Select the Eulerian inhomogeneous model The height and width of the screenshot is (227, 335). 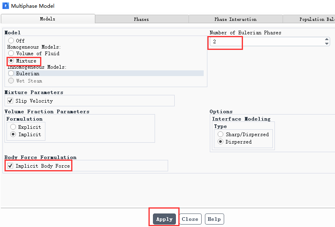coord(11,73)
